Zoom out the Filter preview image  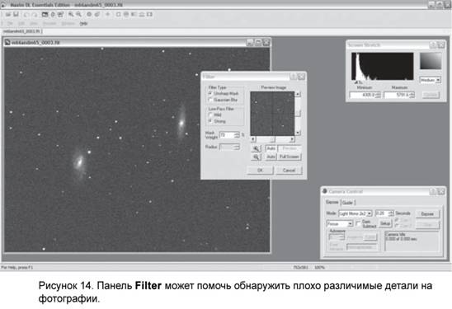(x=256, y=157)
